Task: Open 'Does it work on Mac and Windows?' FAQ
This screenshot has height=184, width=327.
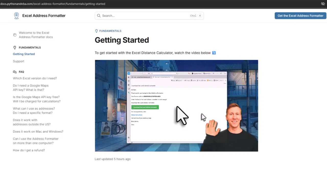Action: (38, 131)
